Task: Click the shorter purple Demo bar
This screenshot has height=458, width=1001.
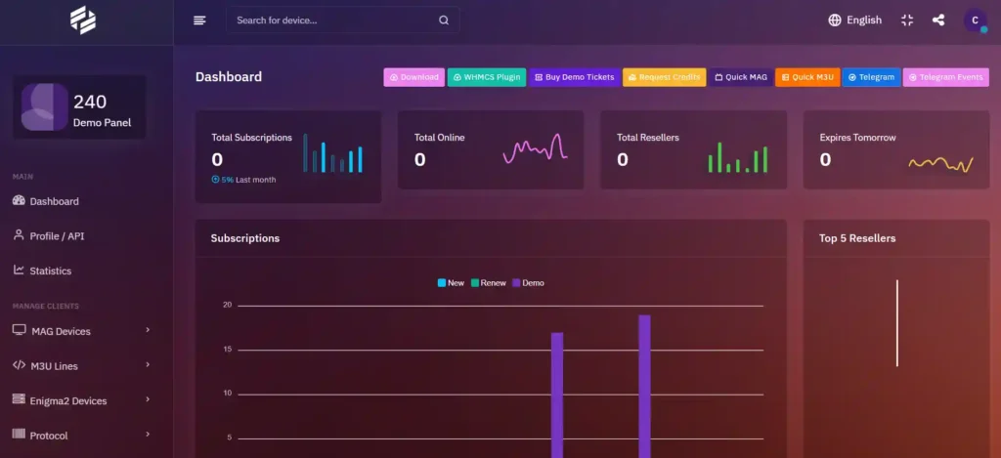Action: click(556, 395)
